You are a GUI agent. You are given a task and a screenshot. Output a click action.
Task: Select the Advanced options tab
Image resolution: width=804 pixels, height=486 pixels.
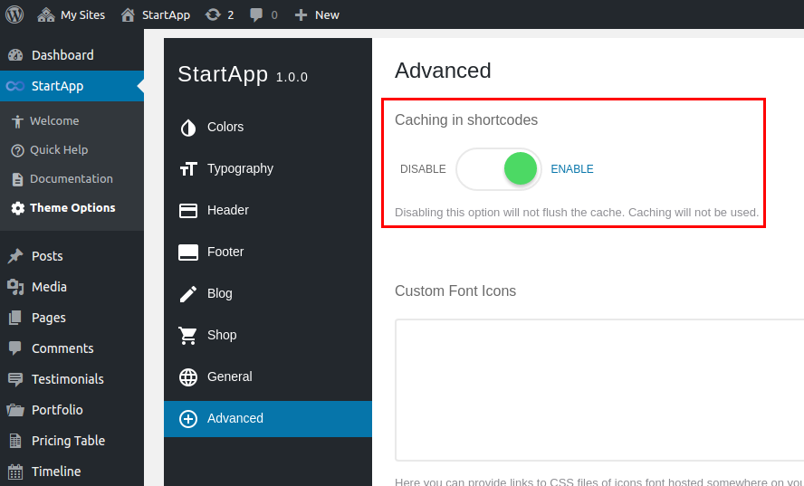coord(268,419)
